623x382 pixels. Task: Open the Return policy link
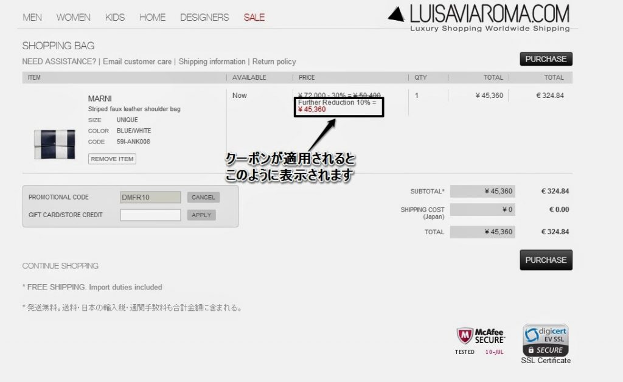(274, 61)
